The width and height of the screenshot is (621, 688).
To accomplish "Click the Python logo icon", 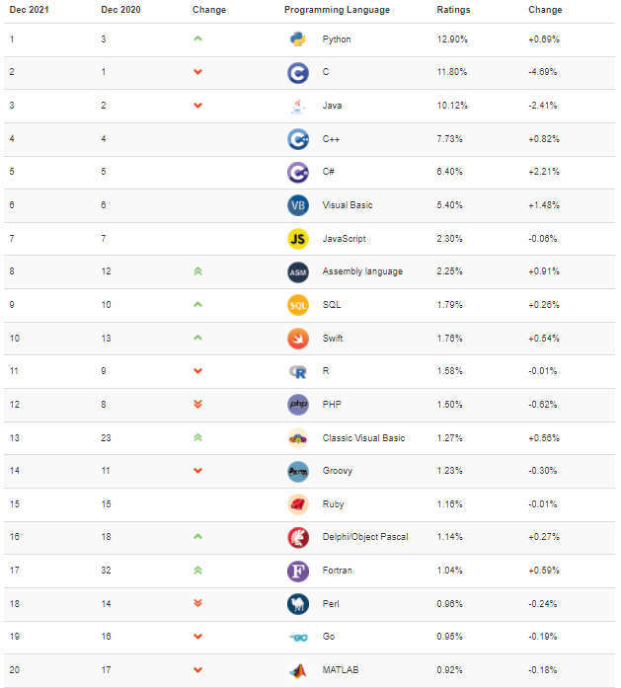I will (298, 39).
